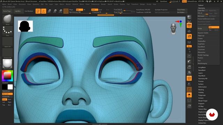
Task: Toggle the Alternate color button
Action: pos(7,94)
